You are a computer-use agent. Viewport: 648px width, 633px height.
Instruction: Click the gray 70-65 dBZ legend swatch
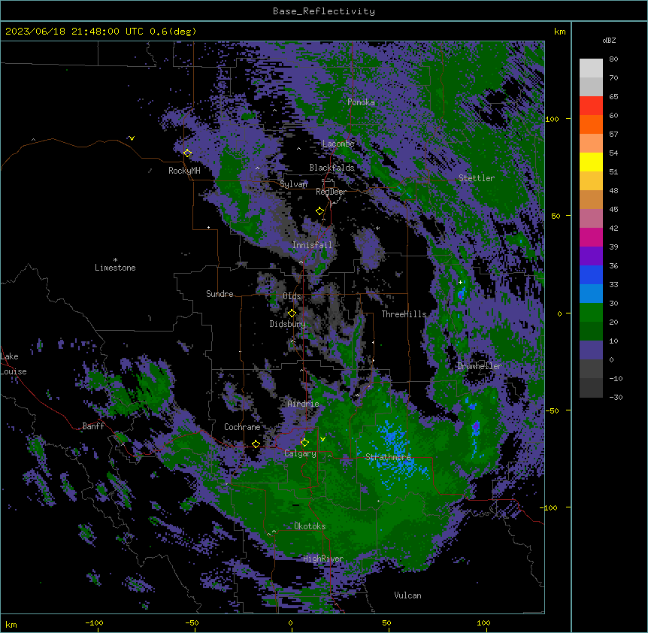pyautogui.click(x=591, y=86)
